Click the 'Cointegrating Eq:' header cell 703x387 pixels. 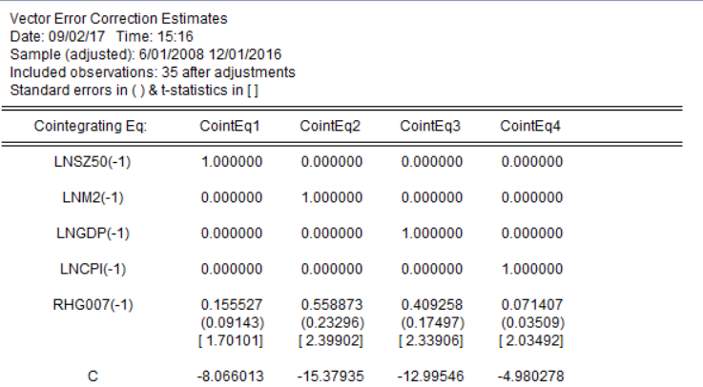coord(90,126)
